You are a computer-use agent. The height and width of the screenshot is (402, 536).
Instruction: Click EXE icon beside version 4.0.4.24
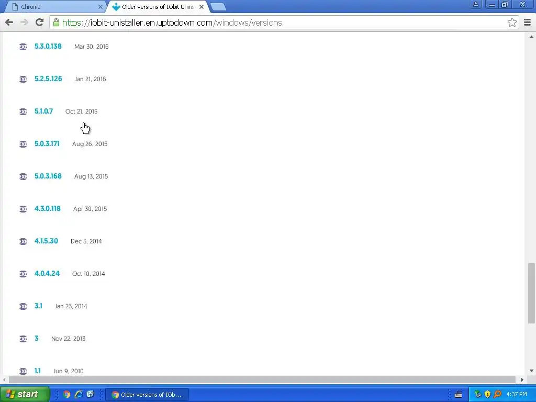(x=23, y=274)
